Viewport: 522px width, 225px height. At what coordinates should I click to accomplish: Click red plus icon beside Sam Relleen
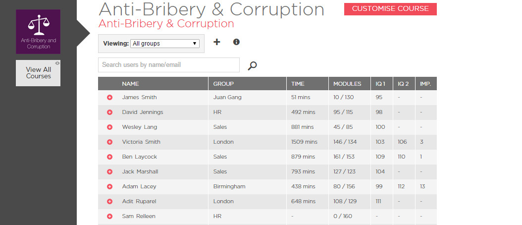(109, 217)
